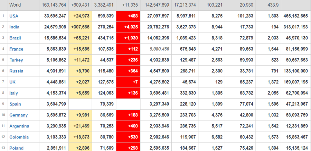The image size is (311, 151).
Task: Select Italy deaths per million 2,055
Action: pos(273,93)
